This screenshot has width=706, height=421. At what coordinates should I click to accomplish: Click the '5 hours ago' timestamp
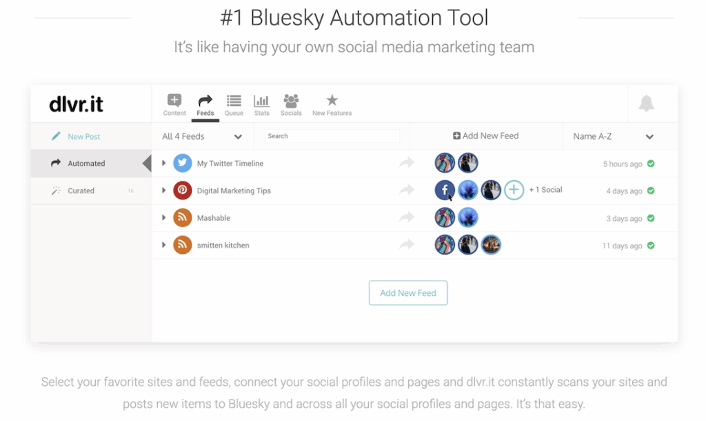click(623, 164)
